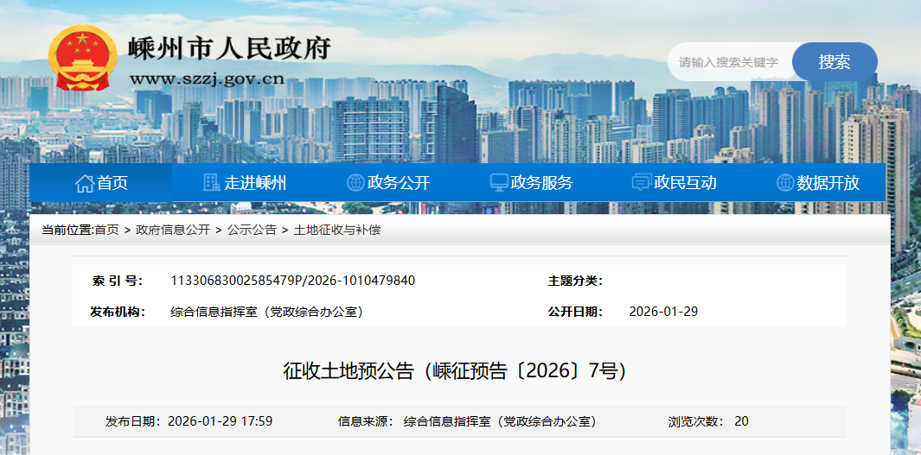Open the 政府信息公开 breadcrumb link
This screenshot has height=455, width=921.
click(x=173, y=230)
